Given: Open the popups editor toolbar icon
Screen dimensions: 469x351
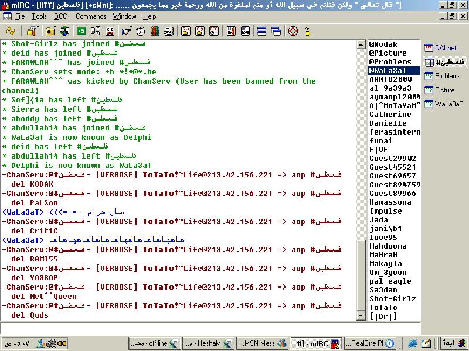Looking at the screenshot, I should click(96, 31).
